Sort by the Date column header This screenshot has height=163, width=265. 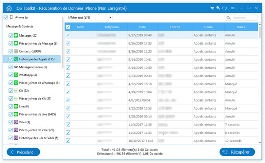143,27
